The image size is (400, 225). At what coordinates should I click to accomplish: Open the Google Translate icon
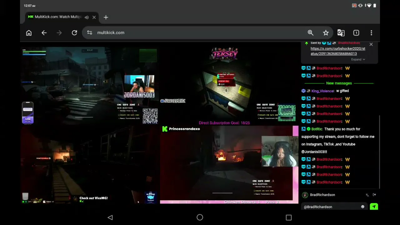(341, 33)
